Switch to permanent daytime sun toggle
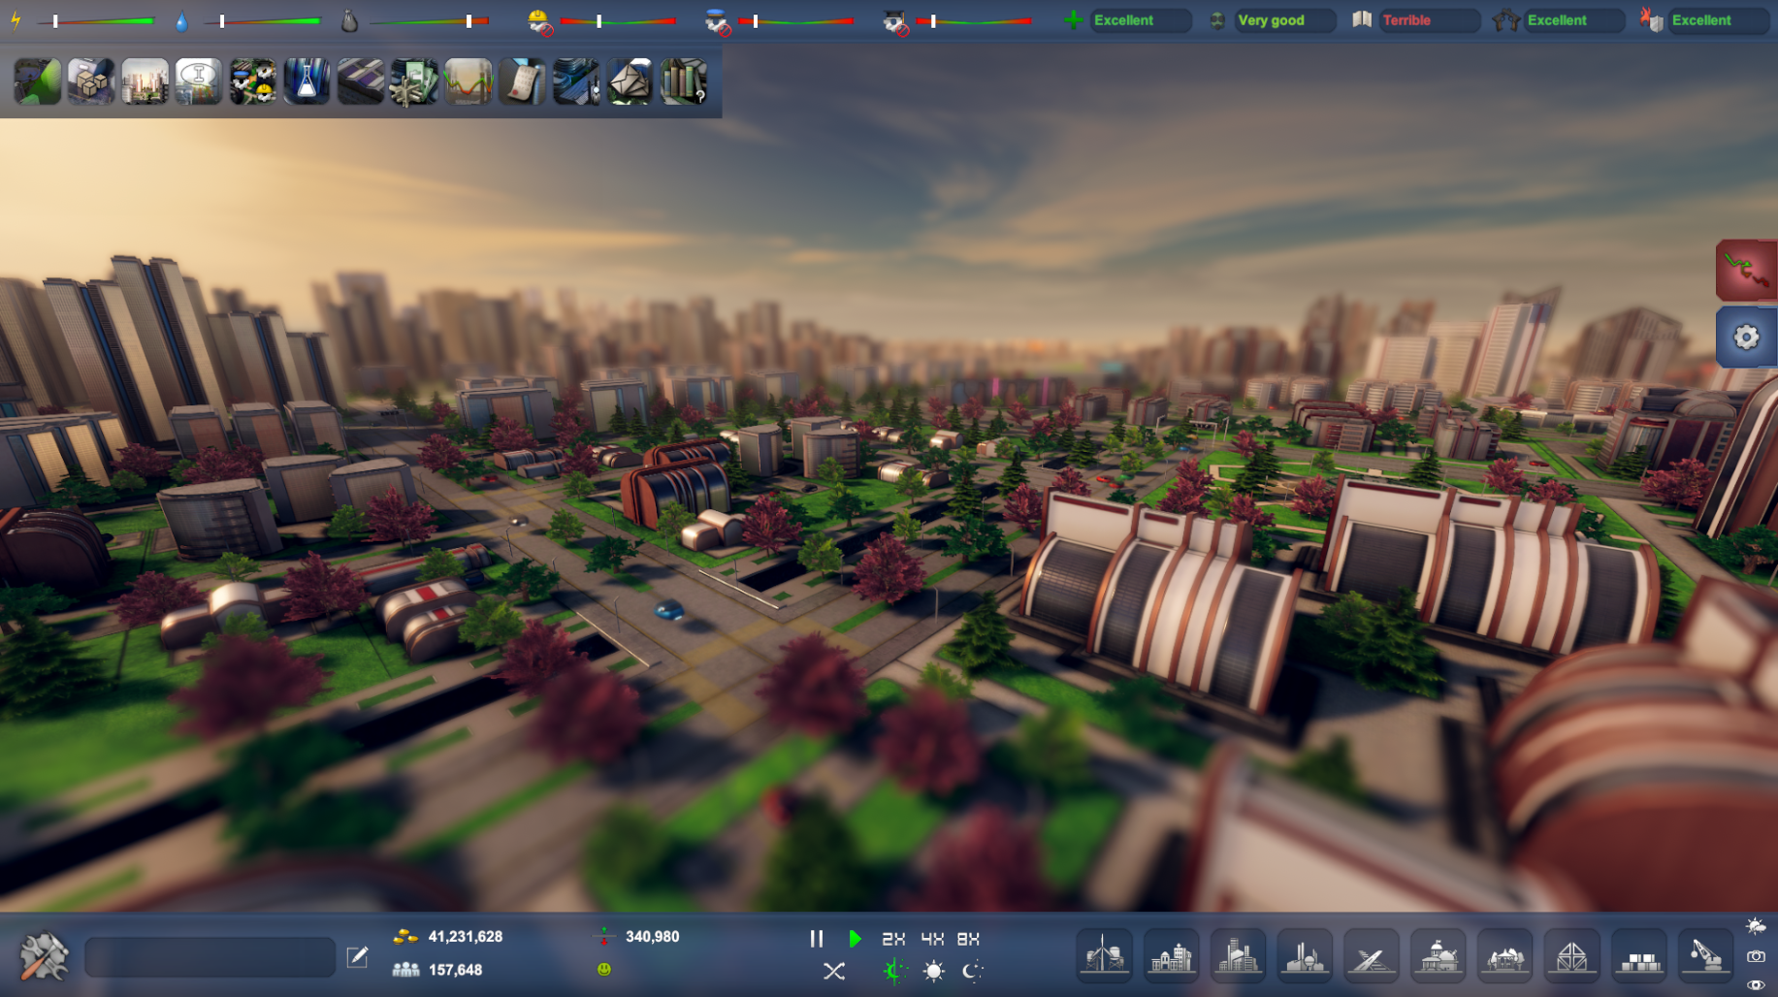1778x997 pixels. (x=934, y=971)
